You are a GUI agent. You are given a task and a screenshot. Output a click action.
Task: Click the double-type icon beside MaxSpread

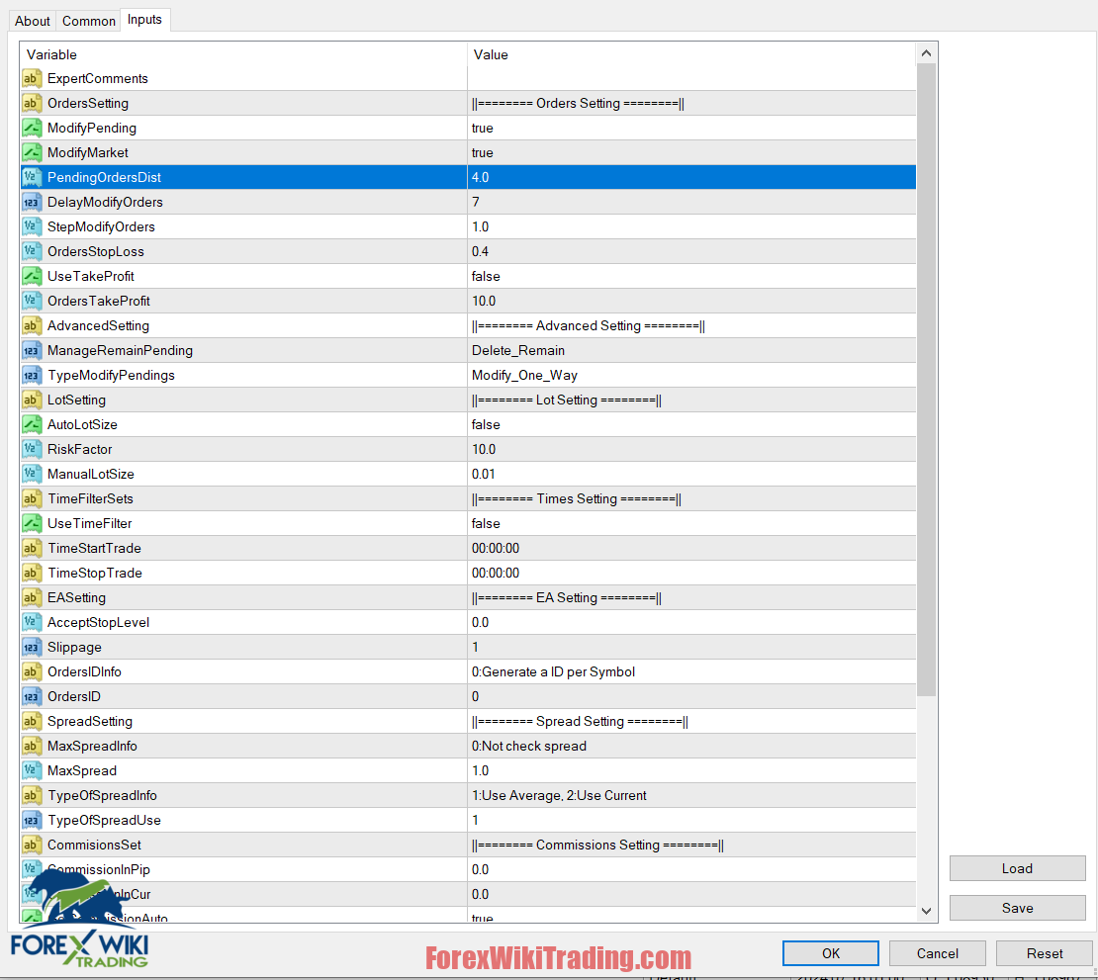32,770
